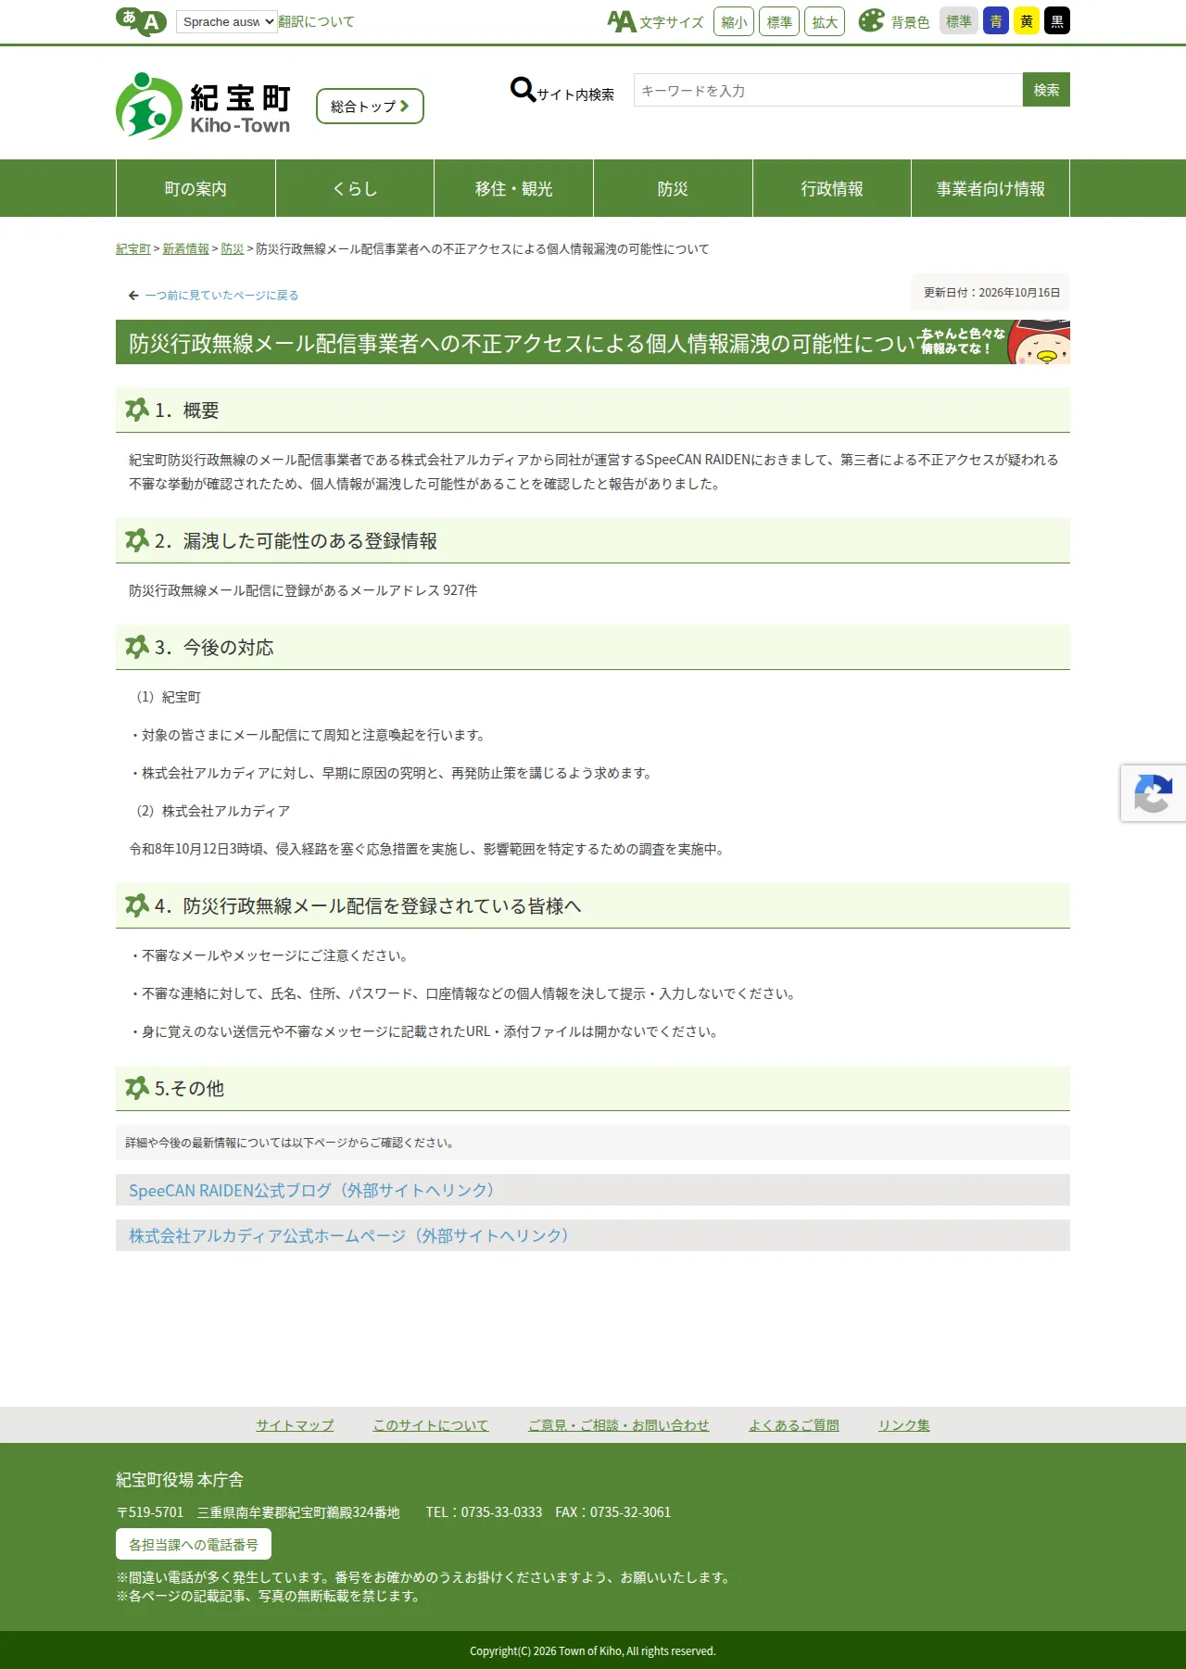Click the mascot character banner image
This screenshot has height=1669, width=1186.
point(995,342)
